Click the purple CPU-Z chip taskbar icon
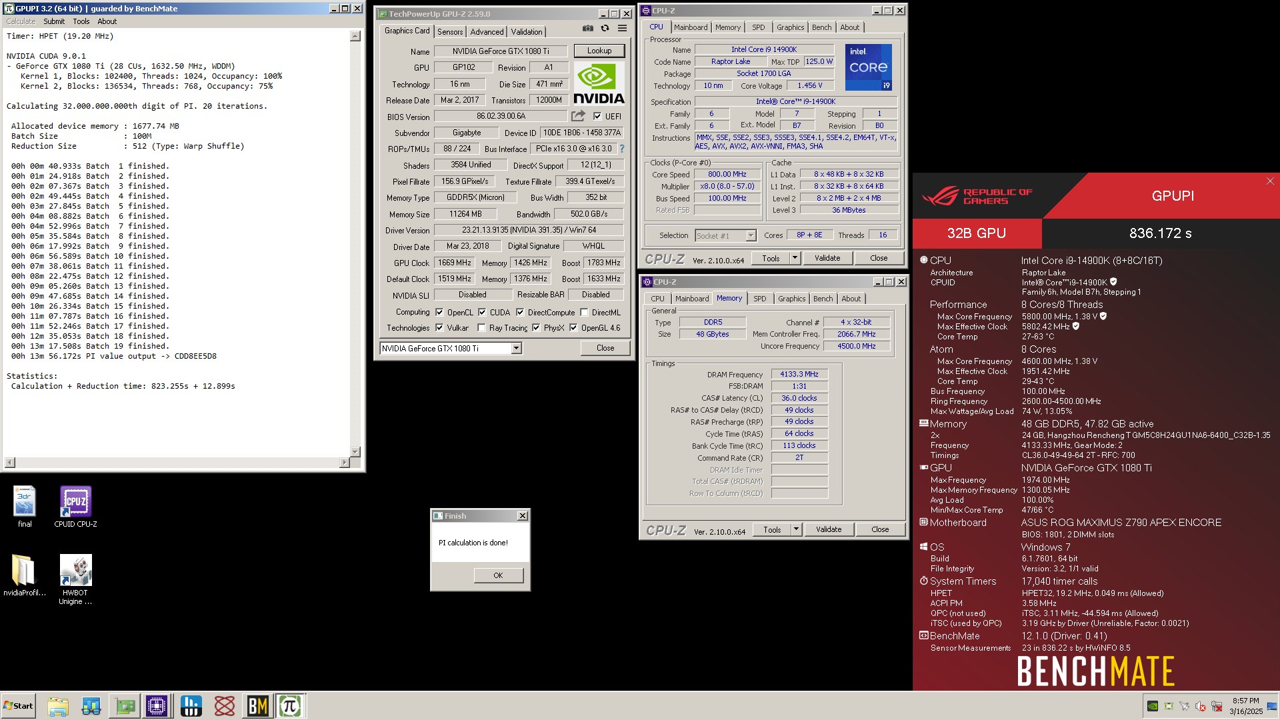Image resolution: width=1280 pixels, height=720 pixels. pyautogui.click(x=157, y=706)
